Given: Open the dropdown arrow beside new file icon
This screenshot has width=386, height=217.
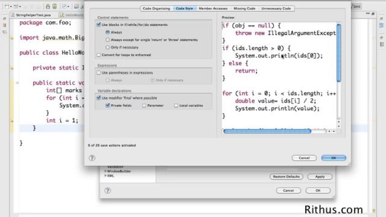Looking at the screenshot, I should tap(11, 7).
